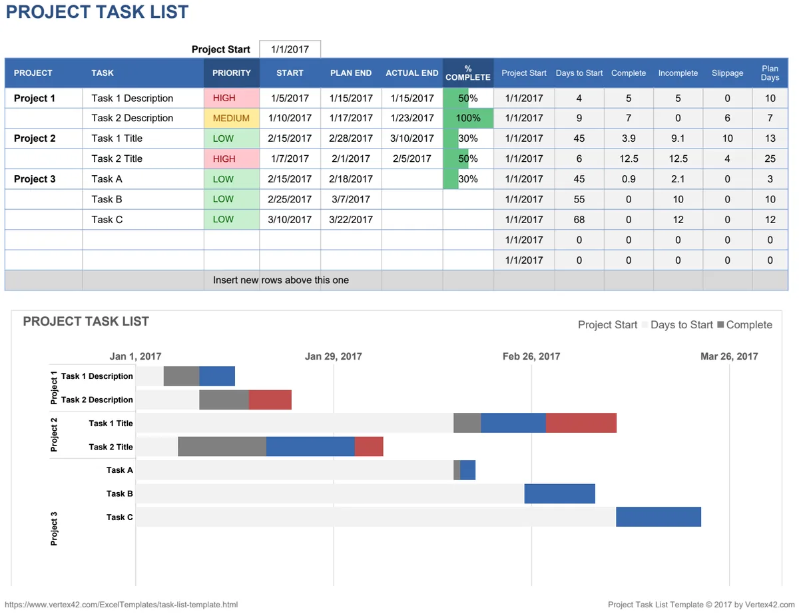Select the red slippage bar for Task 1 Title
This screenshot has height=614, width=799.
tap(581, 423)
